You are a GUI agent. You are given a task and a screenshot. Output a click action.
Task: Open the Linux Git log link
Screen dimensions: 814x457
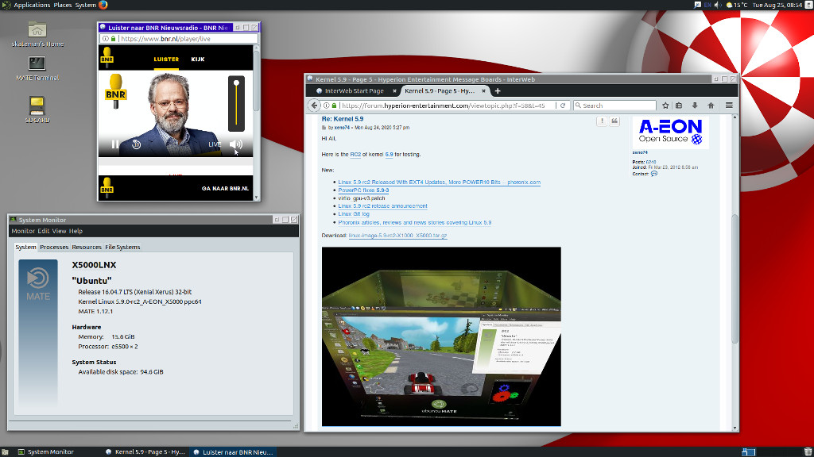click(x=354, y=214)
